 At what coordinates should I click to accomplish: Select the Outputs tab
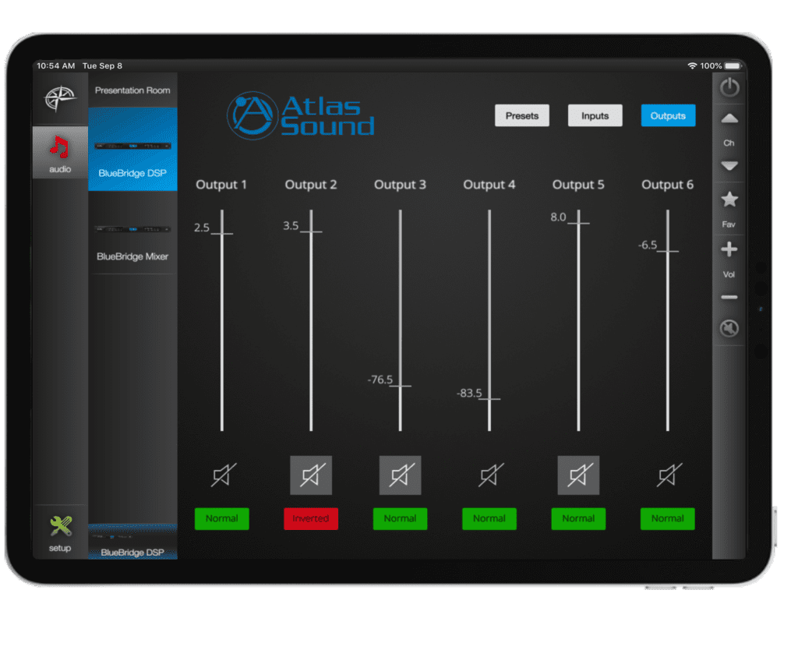coord(668,115)
